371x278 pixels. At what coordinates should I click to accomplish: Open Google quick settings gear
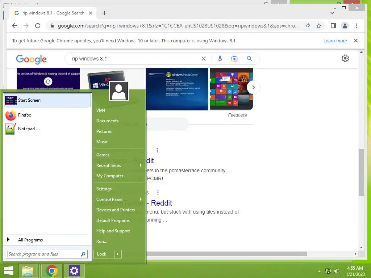tap(345, 58)
